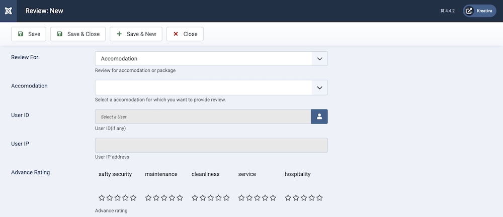
Task: Select third star for cleanliness rating
Action: (211, 198)
